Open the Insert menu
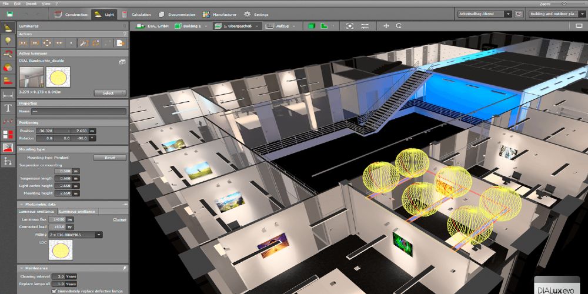This screenshot has height=294, width=588. pos(31,3)
